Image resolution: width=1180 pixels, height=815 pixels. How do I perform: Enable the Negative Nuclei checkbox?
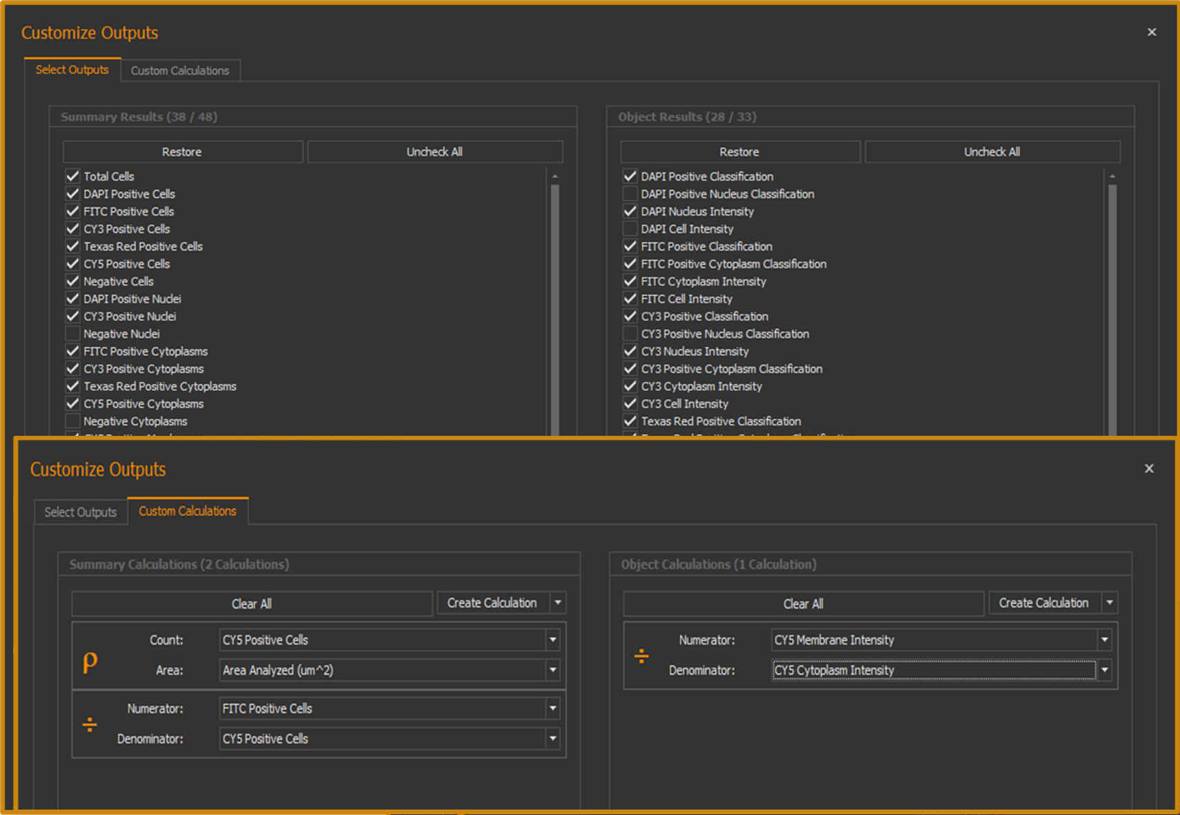72,334
